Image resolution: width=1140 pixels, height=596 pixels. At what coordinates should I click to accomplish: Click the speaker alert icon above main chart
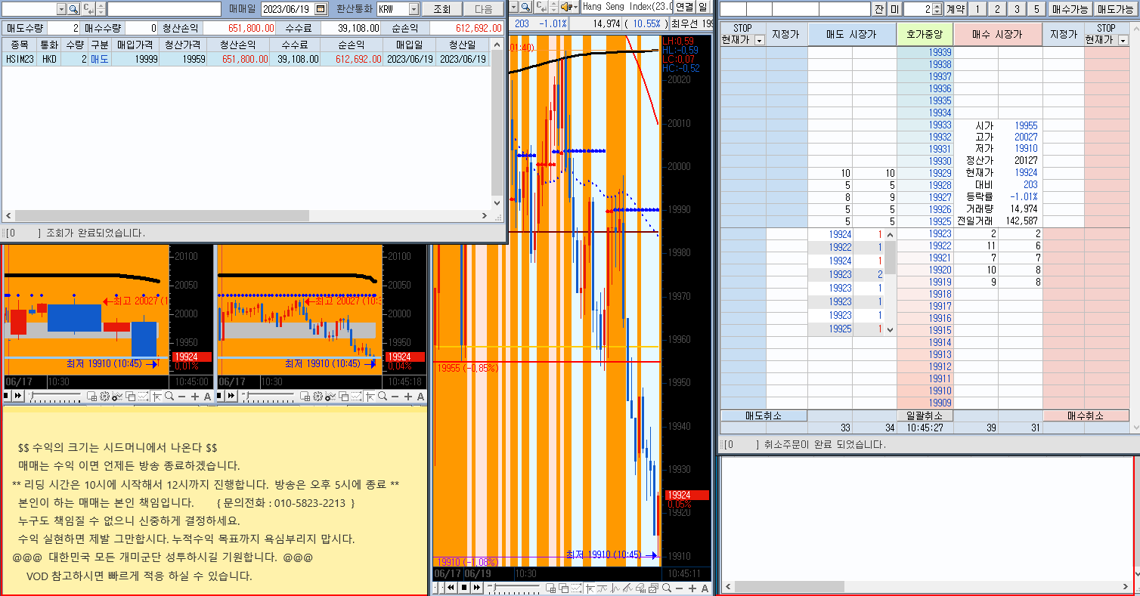pyautogui.click(x=567, y=7)
